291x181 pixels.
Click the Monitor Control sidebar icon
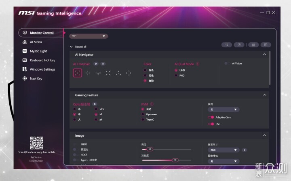click(25, 33)
